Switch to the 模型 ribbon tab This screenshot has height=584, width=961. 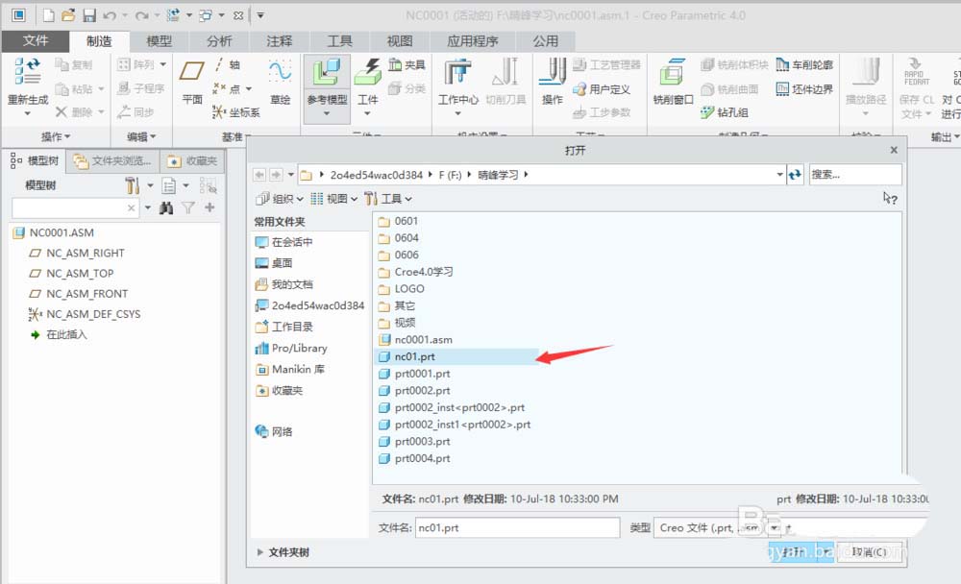pos(160,41)
